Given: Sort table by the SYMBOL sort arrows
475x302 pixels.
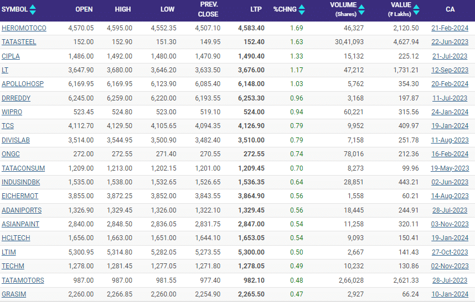Looking at the screenshot, I should 32,9.
